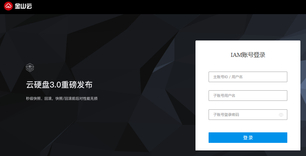
Task: Click the hexagonal cube product icon
Action: pyautogui.click(x=30, y=68)
